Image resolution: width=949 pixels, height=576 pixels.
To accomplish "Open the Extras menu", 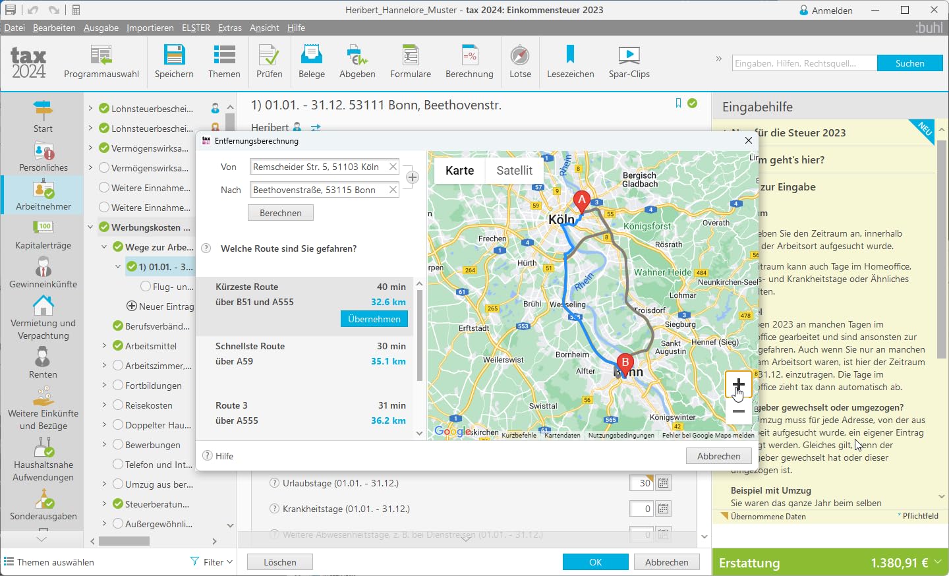I will (230, 28).
